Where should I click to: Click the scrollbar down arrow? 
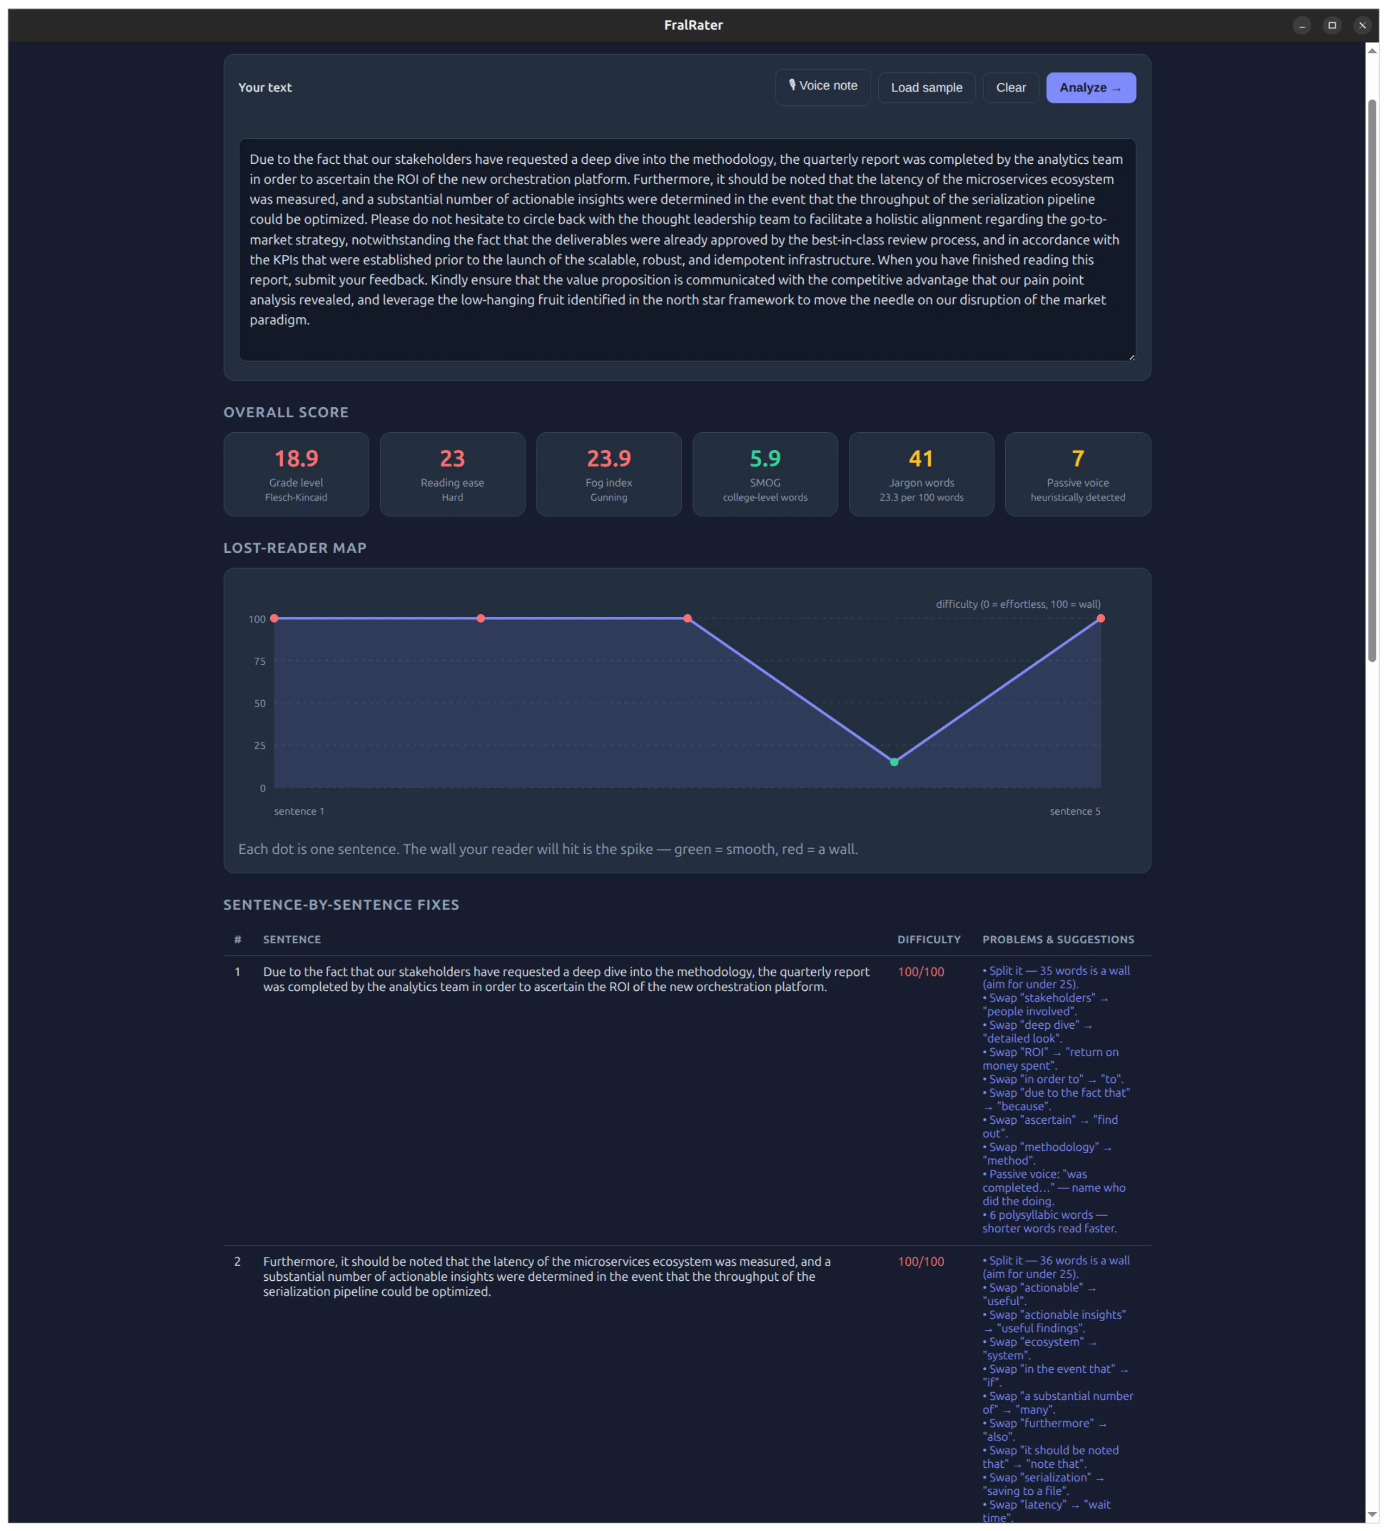[1372, 1514]
